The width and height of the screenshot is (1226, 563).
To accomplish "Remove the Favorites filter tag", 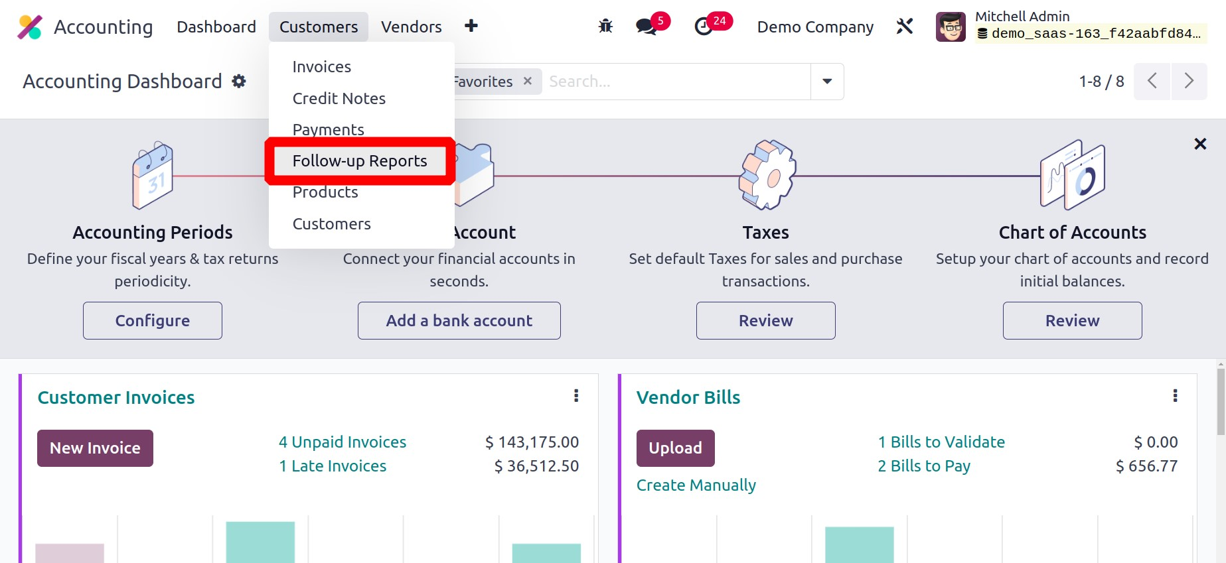I will 528,81.
